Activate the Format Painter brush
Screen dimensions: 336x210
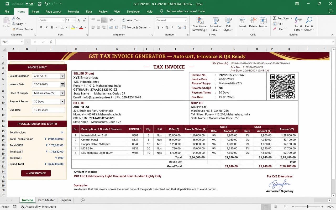(x=13, y=29)
